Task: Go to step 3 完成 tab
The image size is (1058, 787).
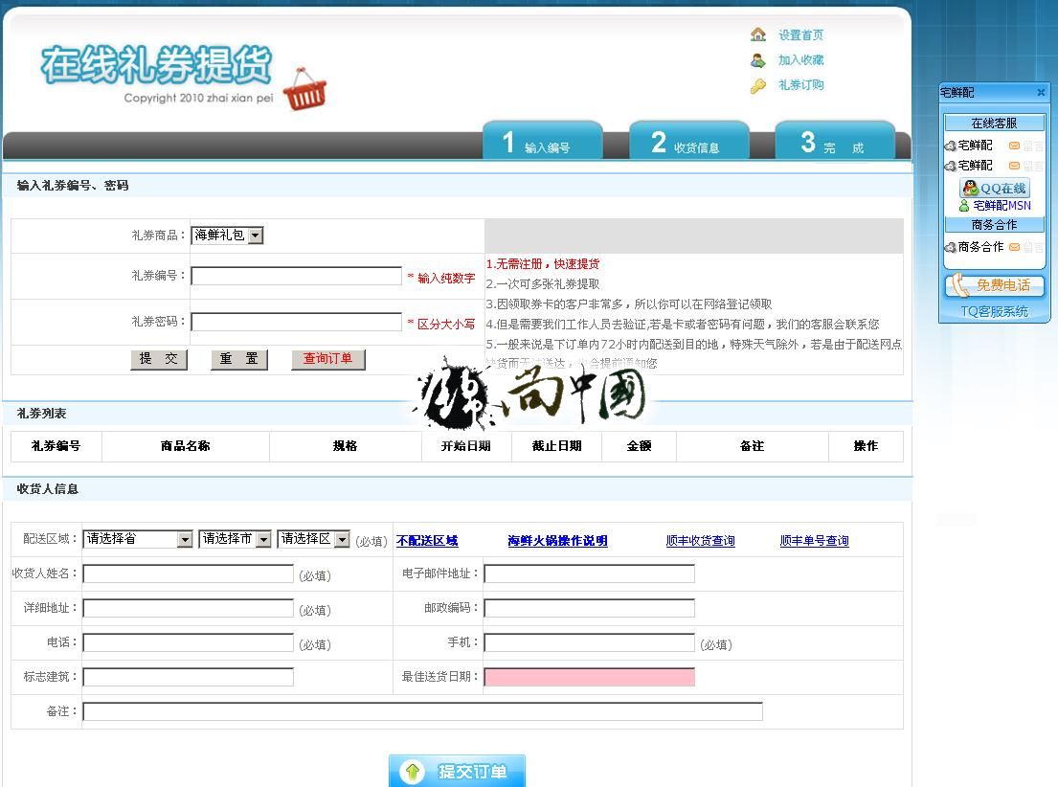Action: [835, 141]
